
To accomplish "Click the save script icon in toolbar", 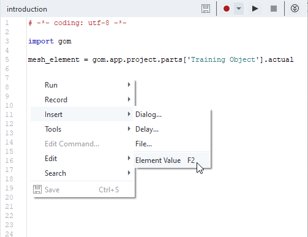I will point(206,9).
